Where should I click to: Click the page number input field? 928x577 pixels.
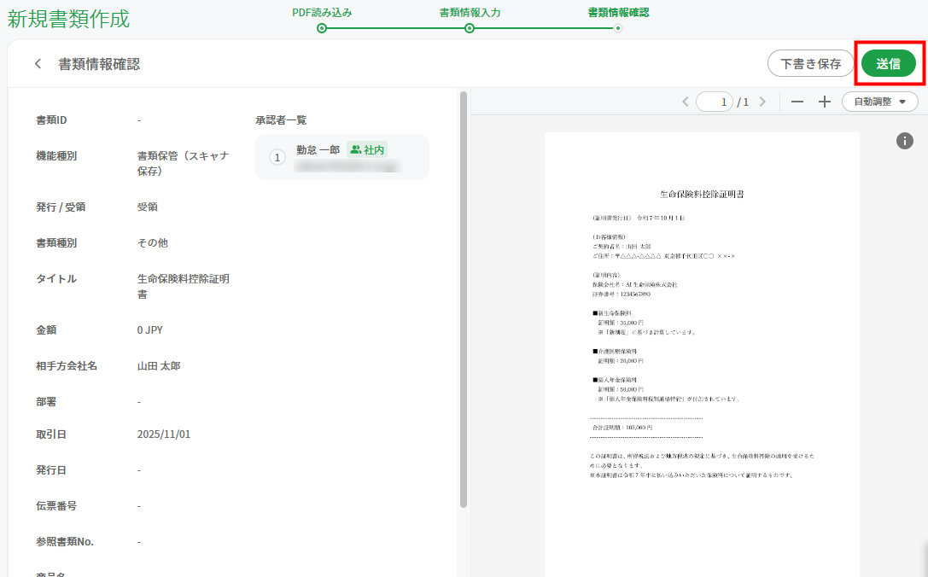coord(715,102)
